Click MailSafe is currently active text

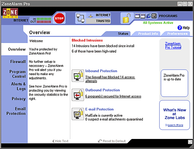pos(104,116)
